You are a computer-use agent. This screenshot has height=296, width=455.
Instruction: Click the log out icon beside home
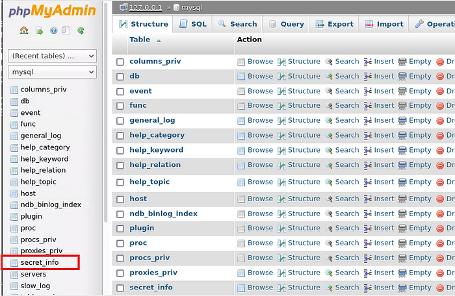click(39, 31)
